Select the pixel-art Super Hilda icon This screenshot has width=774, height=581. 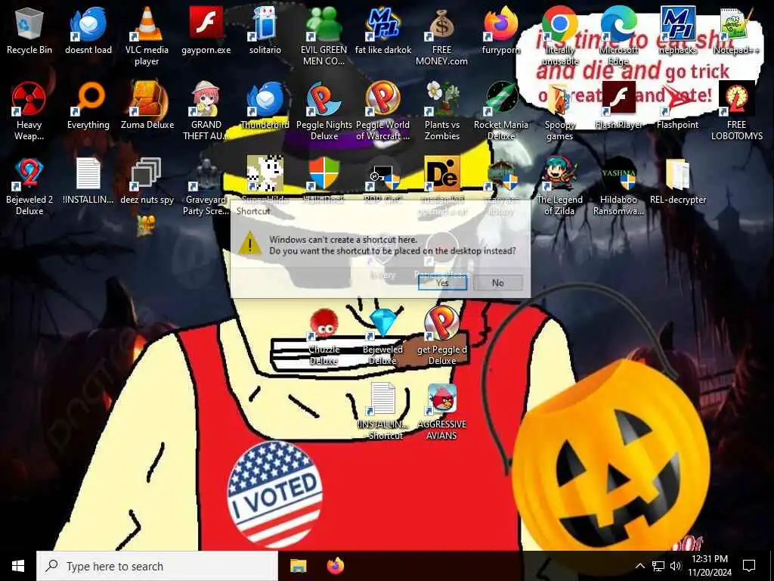point(265,174)
